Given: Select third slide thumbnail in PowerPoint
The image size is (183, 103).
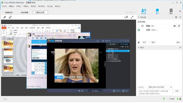Looking at the screenshot, I should (x=8, y=60).
